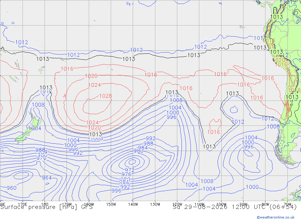
Task: Select the 996 blue label near Chile low
Action: (249, 147)
